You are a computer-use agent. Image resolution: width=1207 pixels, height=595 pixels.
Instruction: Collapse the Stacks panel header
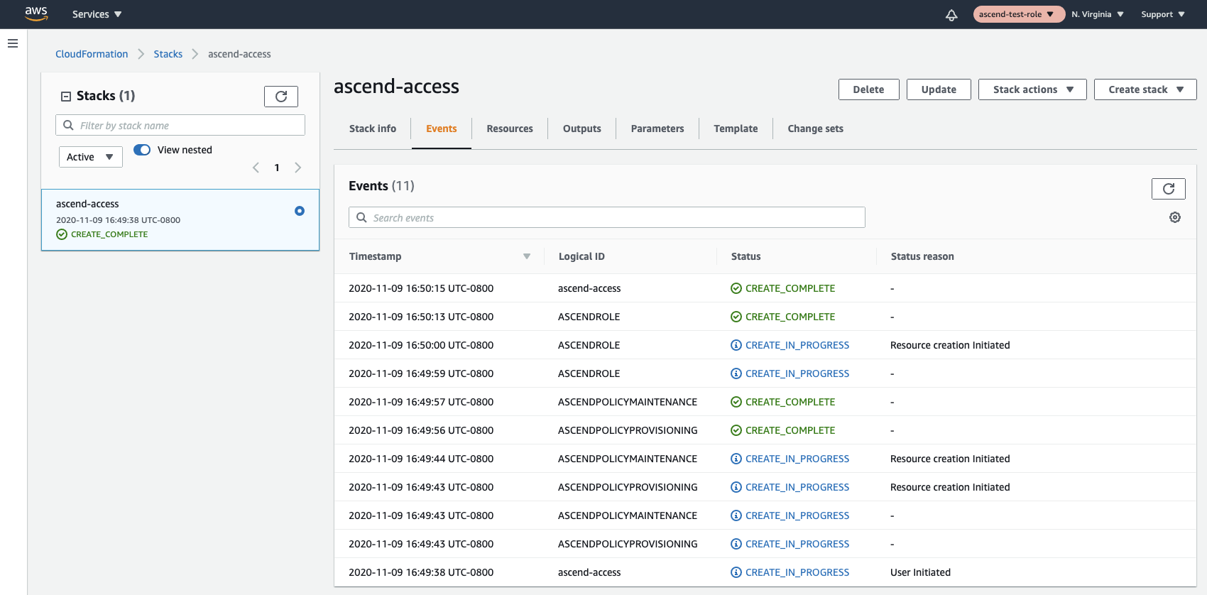[66, 97]
